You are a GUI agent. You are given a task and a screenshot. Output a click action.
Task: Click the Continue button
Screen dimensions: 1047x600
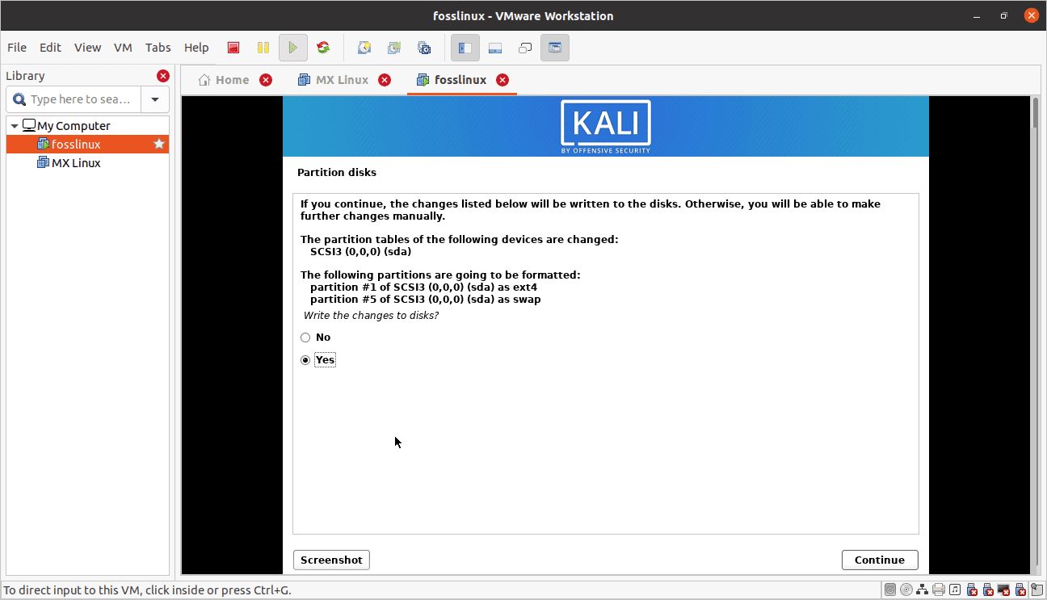880,560
